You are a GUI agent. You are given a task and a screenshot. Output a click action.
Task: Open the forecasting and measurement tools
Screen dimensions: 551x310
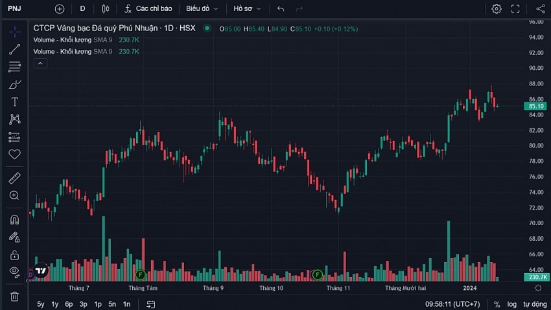(x=14, y=137)
